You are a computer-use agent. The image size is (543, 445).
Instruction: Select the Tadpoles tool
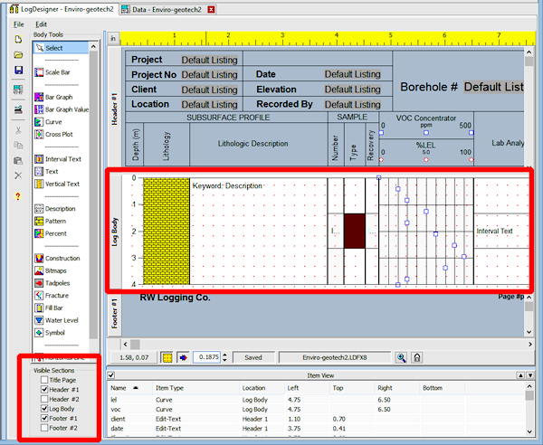[58, 282]
